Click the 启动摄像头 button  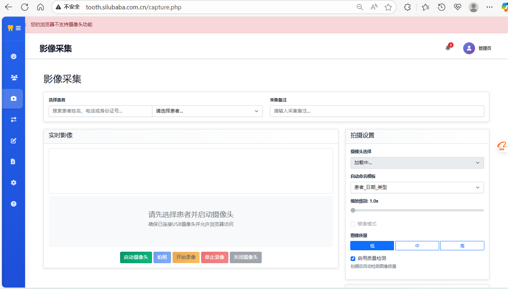[136, 257]
